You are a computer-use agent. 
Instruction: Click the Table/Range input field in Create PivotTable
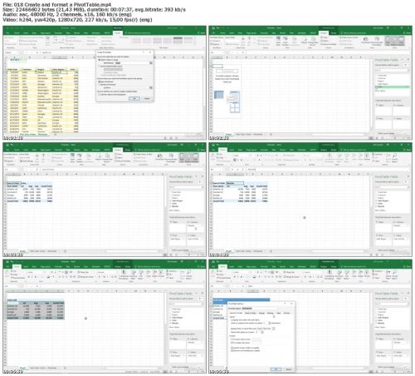(x=132, y=63)
